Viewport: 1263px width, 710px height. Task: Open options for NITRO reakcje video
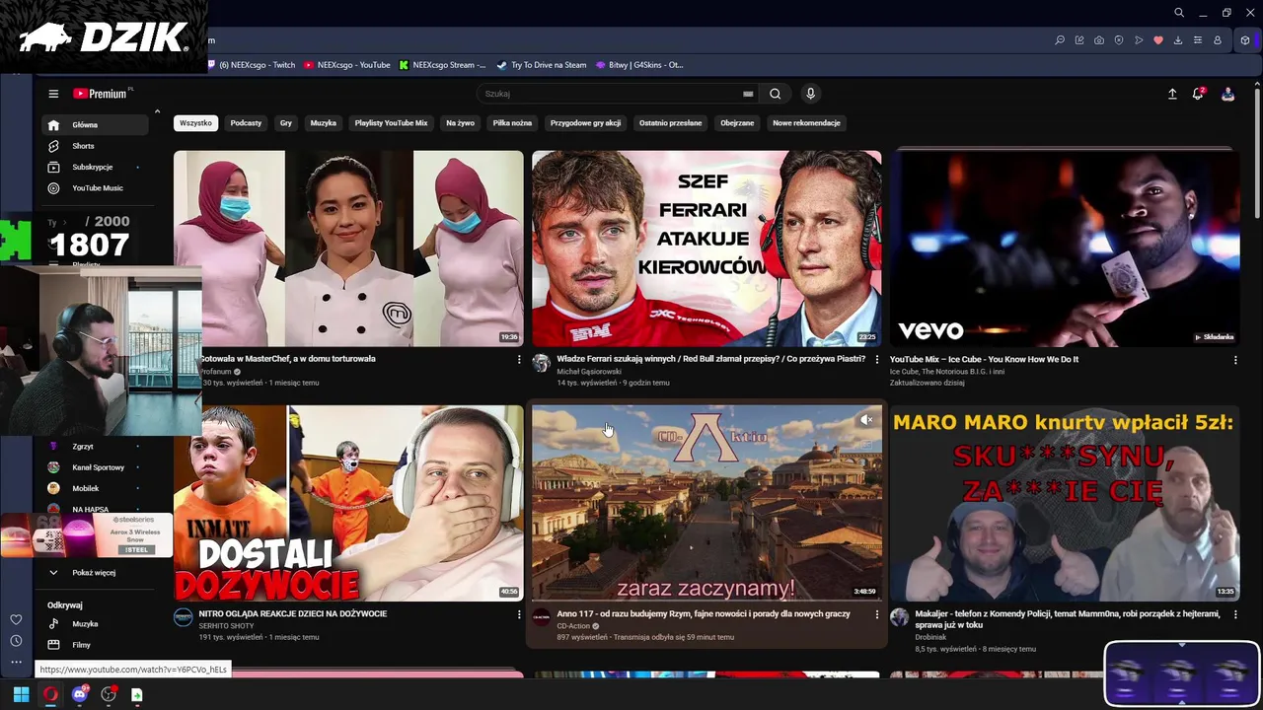pos(519,614)
